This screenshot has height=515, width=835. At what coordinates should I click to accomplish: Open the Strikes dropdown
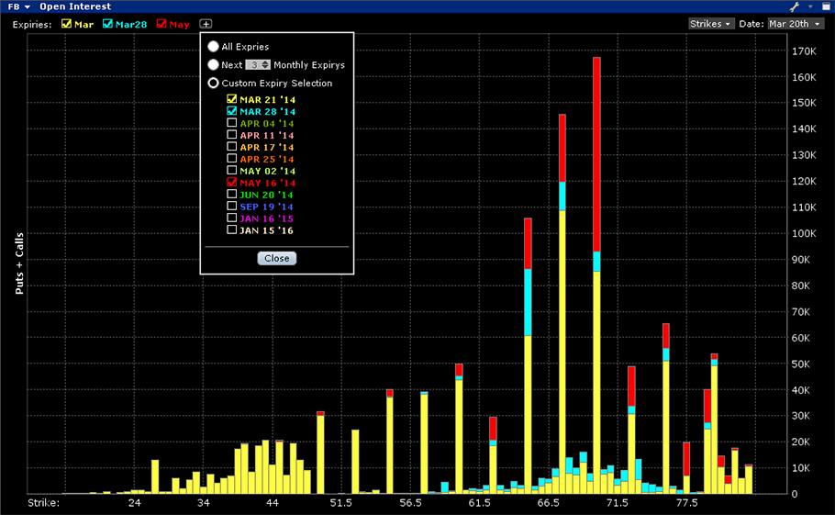[x=710, y=24]
